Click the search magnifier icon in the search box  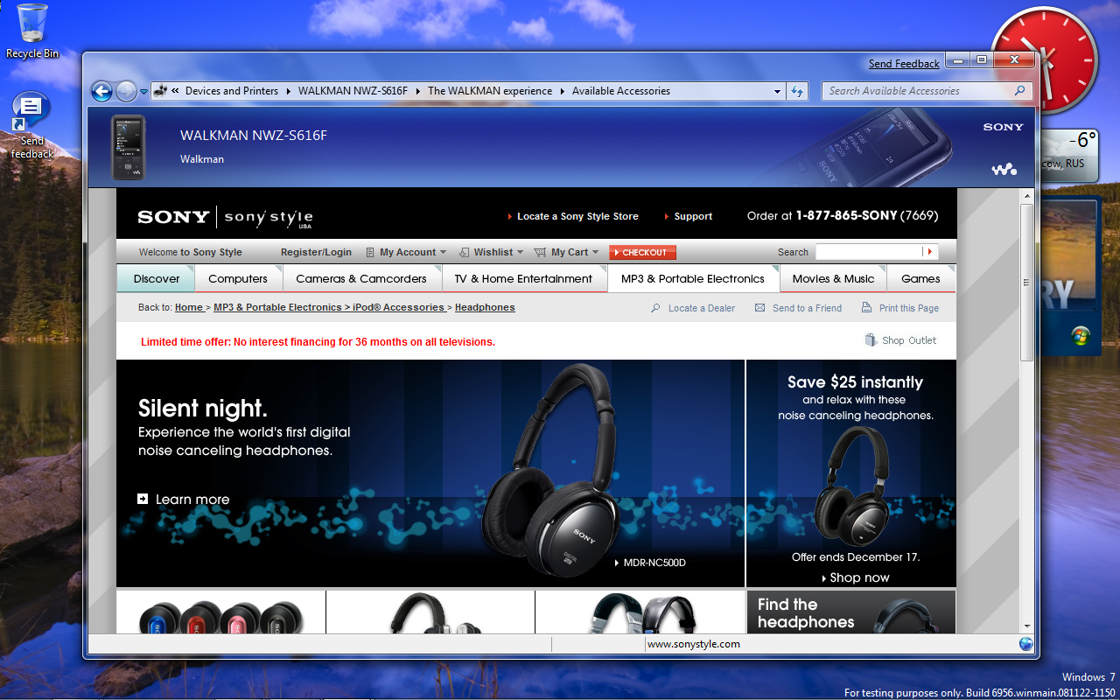(x=1019, y=91)
